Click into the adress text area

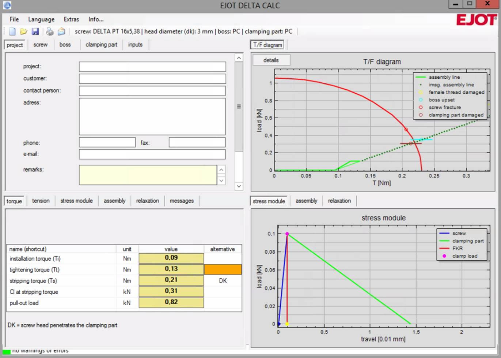click(x=152, y=117)
